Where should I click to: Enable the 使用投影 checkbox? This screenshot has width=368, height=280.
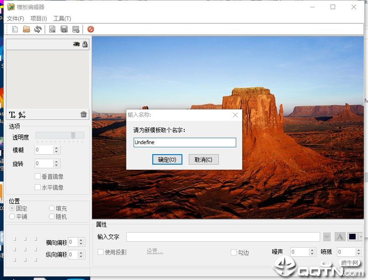pyautogui.click(x=100, y=252)
